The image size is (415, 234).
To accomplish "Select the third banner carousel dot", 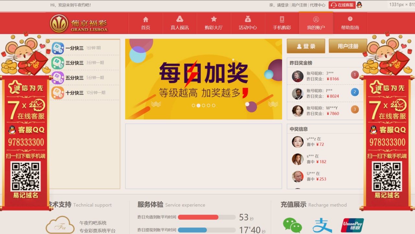I will point(204,105).
